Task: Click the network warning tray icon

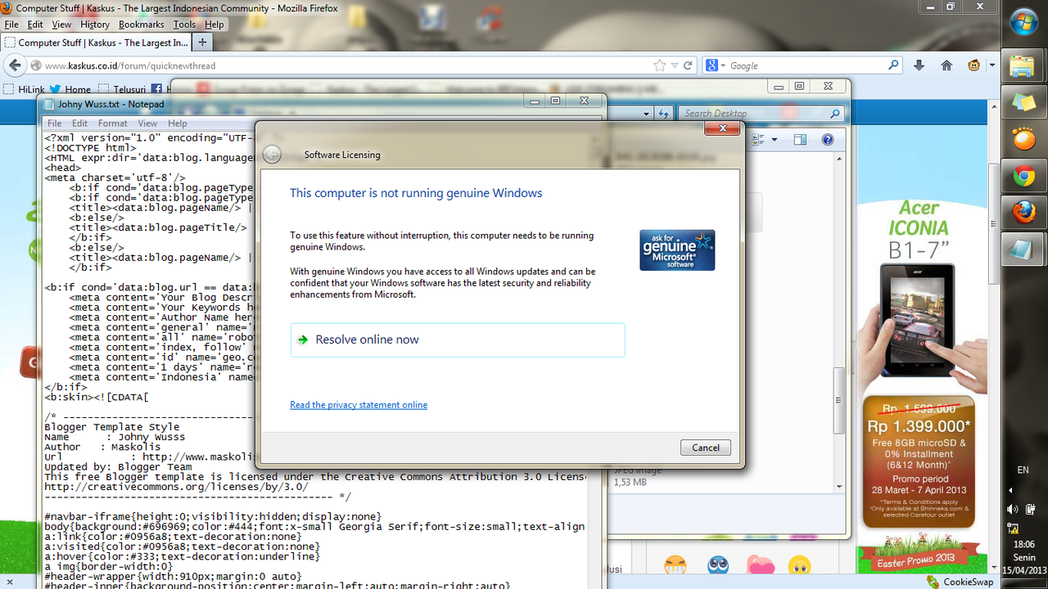Action: (1014, 528)
